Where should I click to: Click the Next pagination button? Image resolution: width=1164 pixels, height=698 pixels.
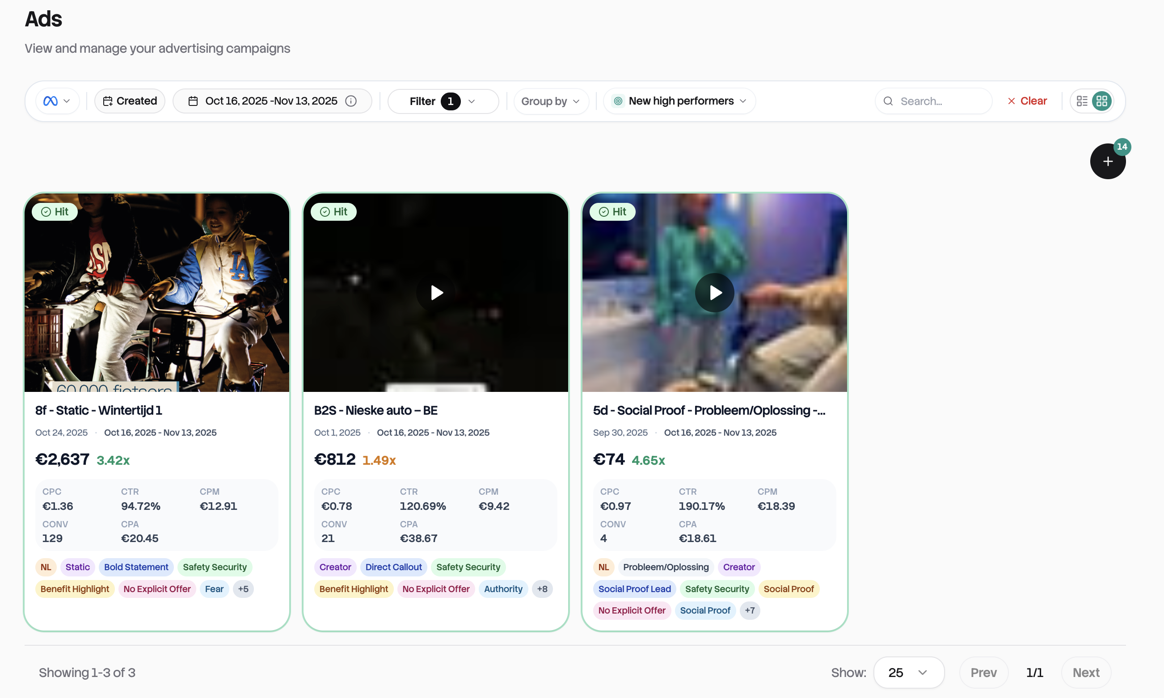(x=1086, y=672)
